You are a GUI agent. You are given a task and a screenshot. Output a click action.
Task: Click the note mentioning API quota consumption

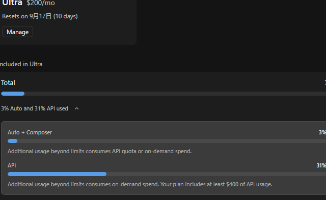(100, 151)
